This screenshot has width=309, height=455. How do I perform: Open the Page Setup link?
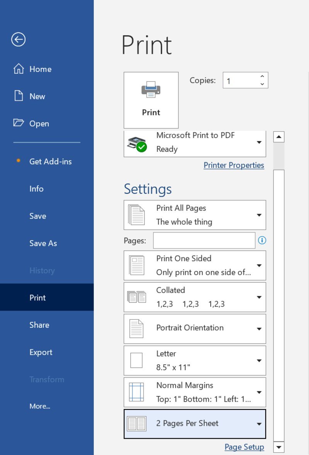click(x=244, y=447)
